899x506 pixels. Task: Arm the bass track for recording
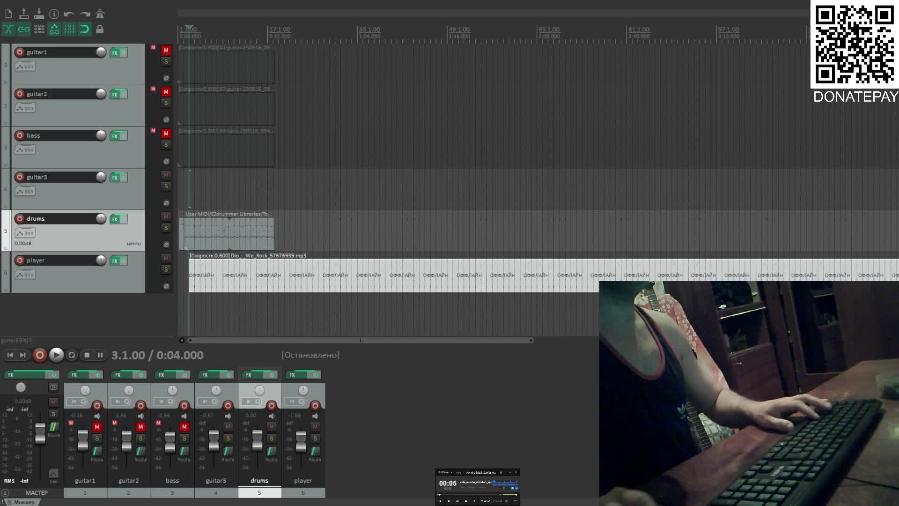point(20,135)
